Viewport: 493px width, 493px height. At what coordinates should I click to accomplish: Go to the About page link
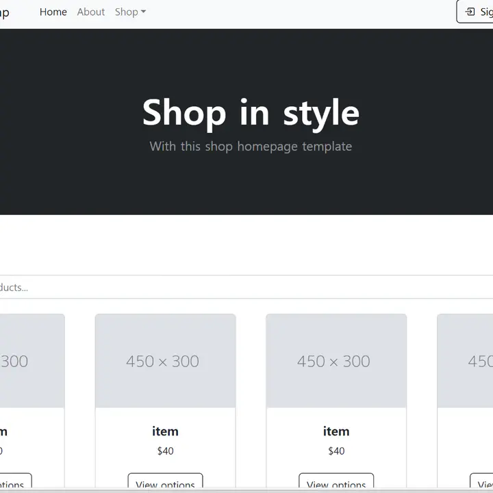click(91, 12)
